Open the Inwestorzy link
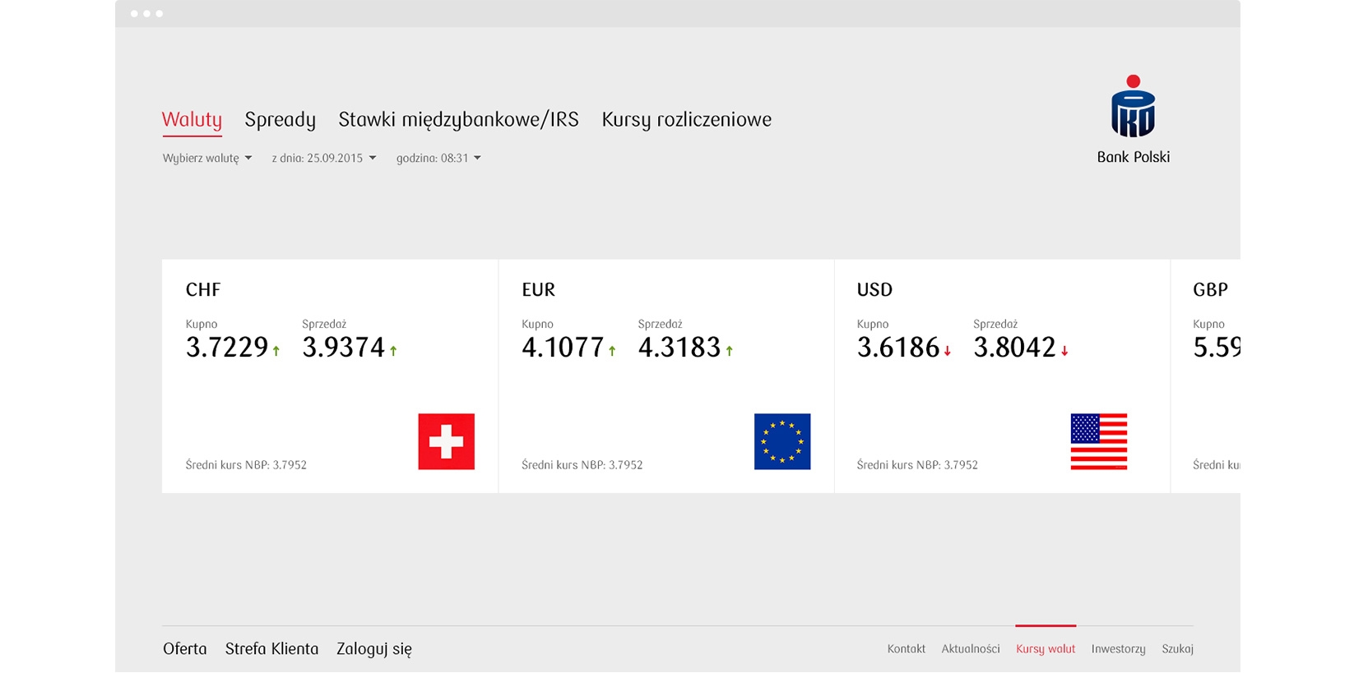1354x673 pixels. [x=1118, y=649]
